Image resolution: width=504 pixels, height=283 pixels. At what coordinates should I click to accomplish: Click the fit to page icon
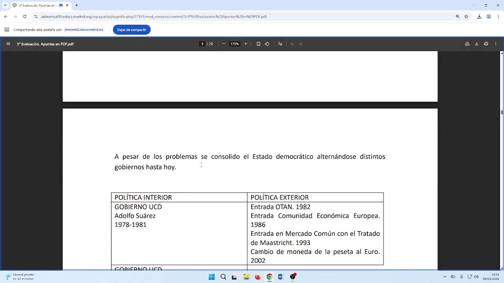[x=258, y=44]
